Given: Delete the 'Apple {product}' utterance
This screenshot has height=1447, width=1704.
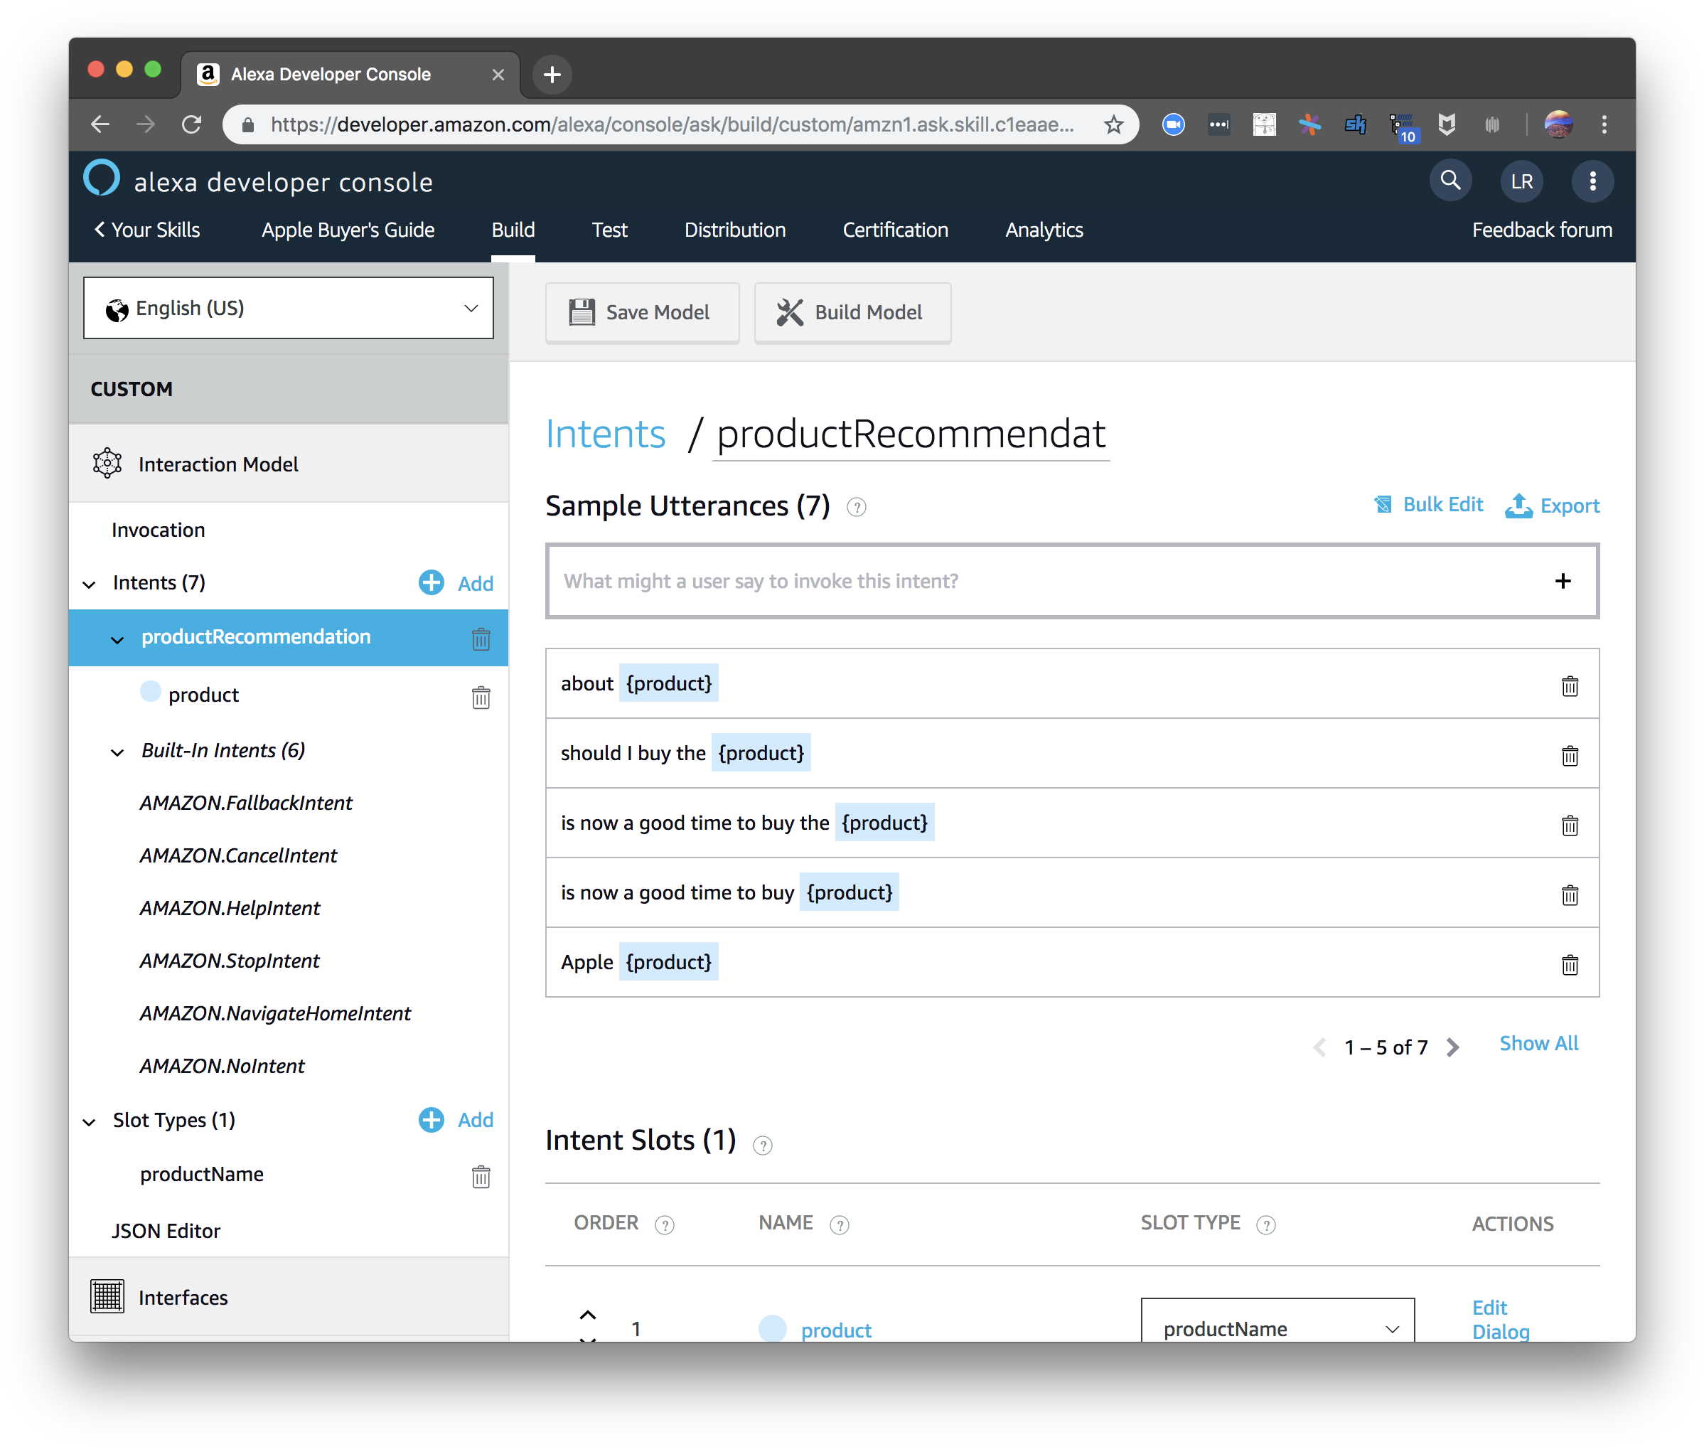Looking at the screenshot, I should pyautogui.click(x=1570, y=965).
